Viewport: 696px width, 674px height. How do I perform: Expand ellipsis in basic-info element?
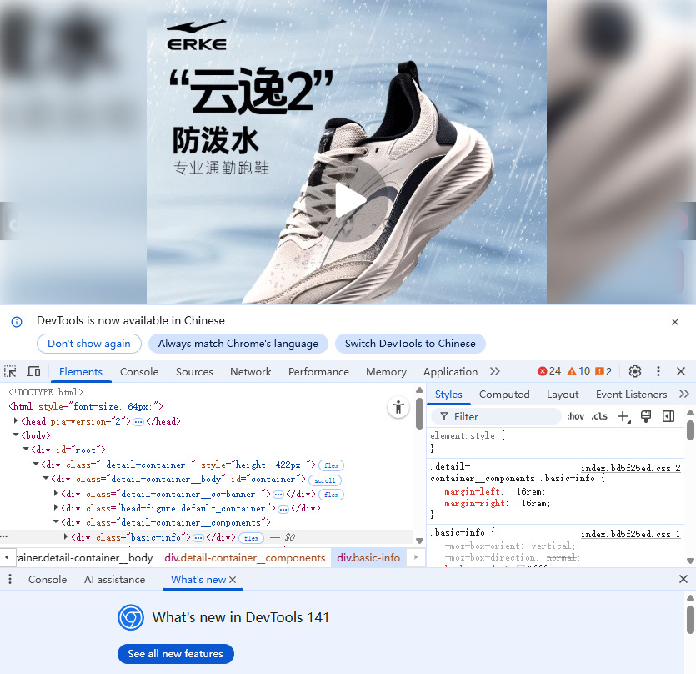coord(198,538)
